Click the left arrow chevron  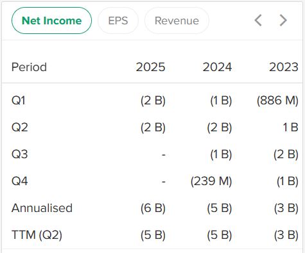tap(258, 20)
